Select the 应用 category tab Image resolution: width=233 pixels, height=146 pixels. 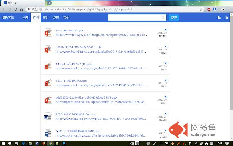(x=56, y=17)
